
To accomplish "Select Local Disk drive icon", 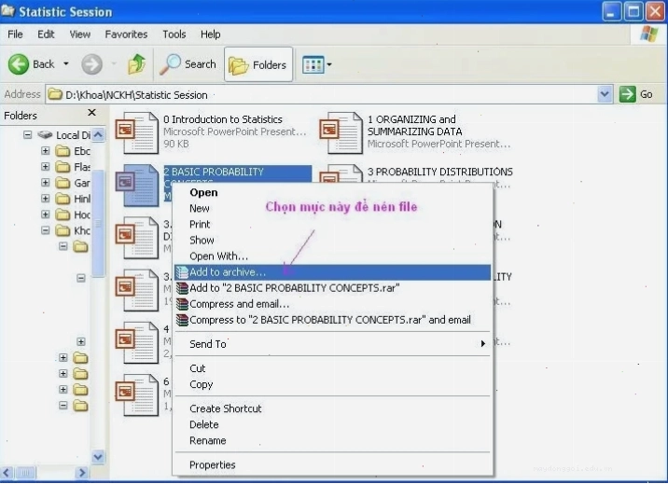I will point(45,135).
